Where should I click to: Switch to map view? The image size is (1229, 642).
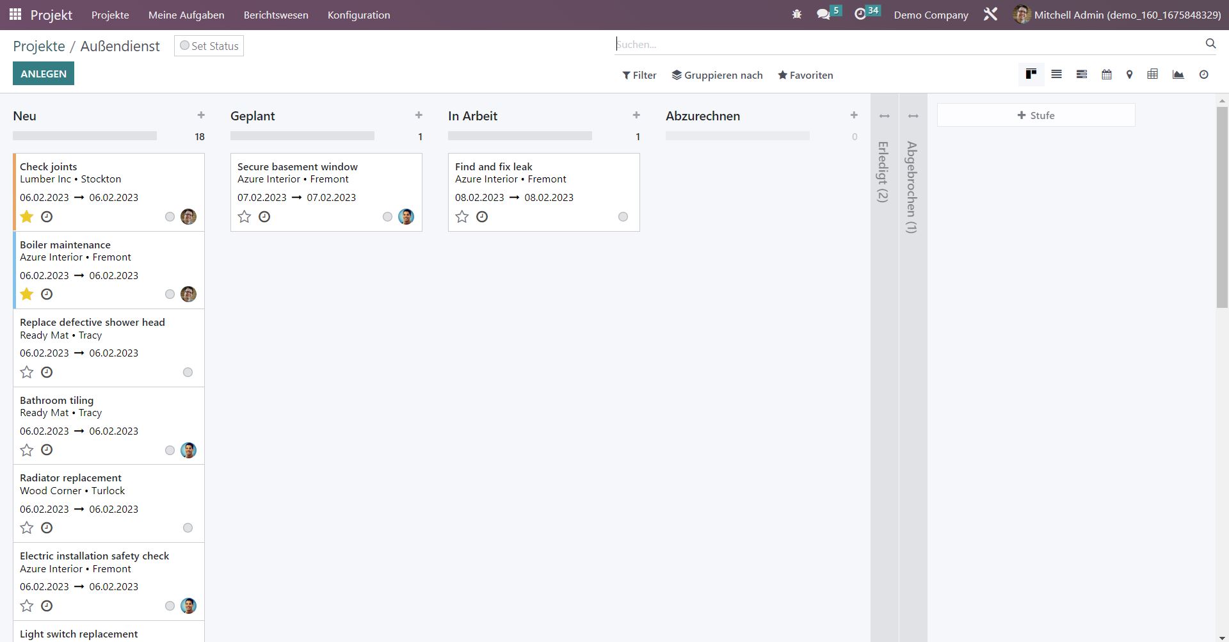coord(1129,75)
